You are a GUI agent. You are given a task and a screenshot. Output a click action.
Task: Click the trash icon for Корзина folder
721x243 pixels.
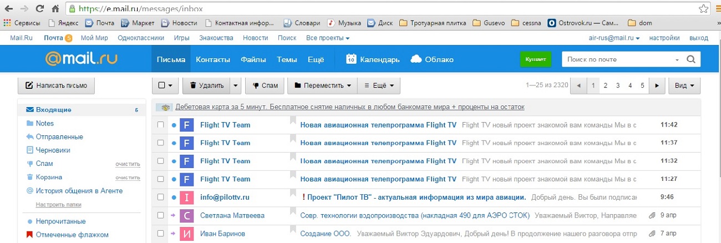point(30,177)
